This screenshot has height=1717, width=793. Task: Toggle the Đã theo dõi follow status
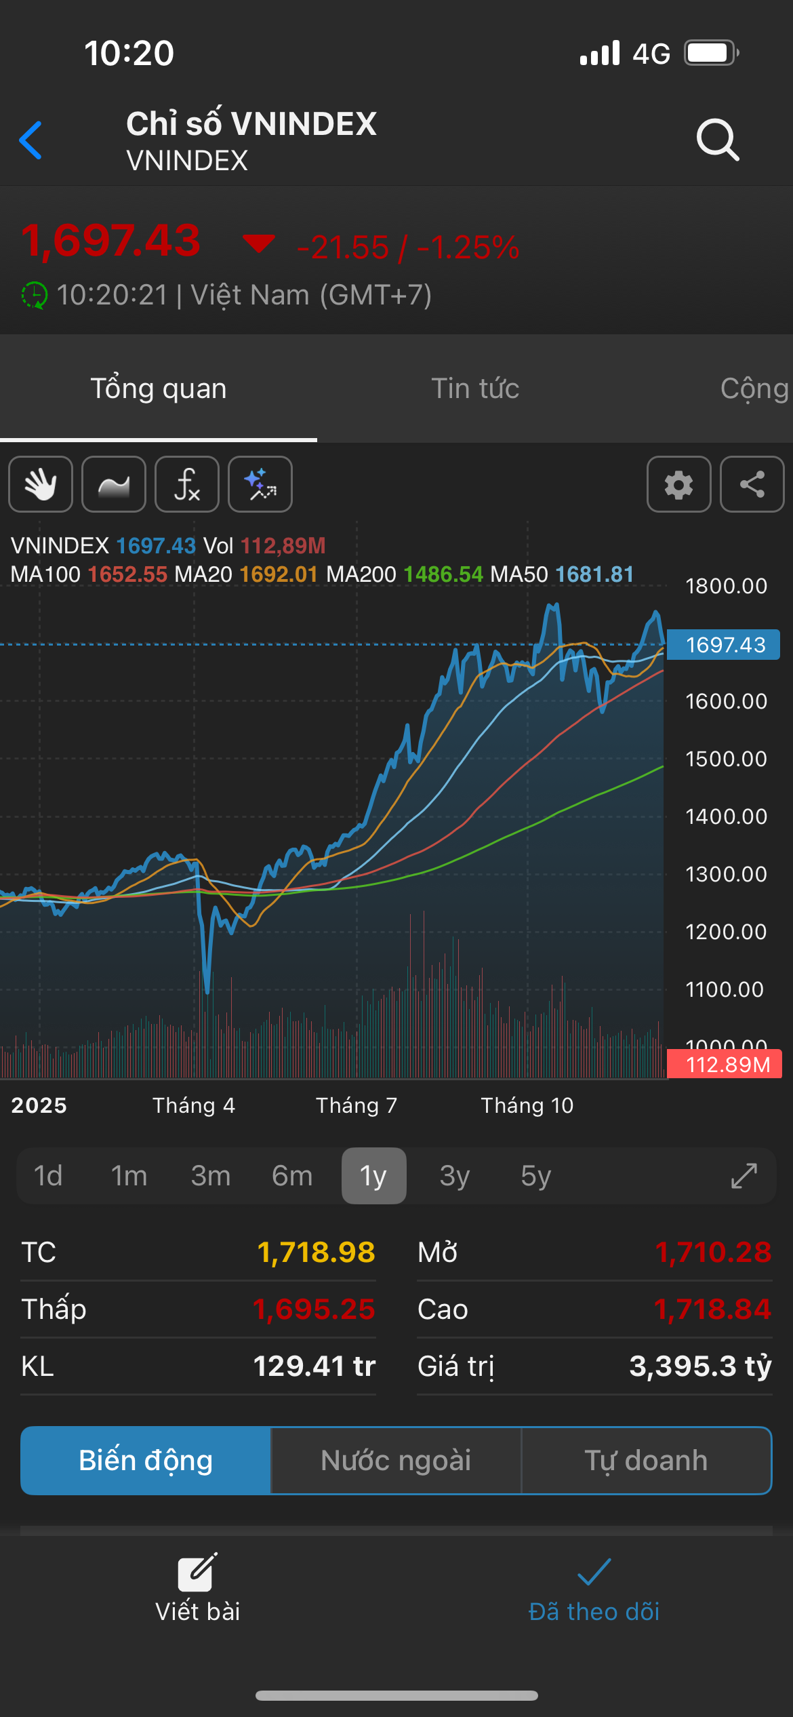pos(594,1587)
